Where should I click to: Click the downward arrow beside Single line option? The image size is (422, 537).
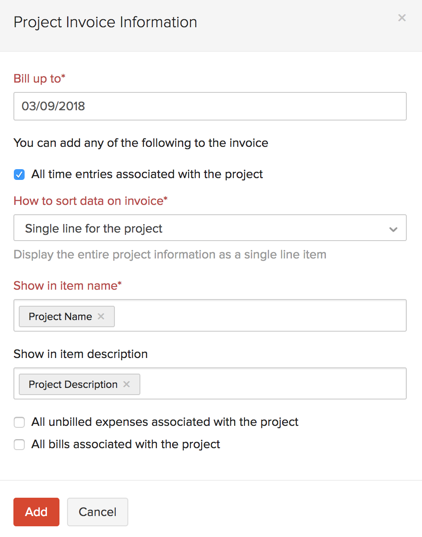point(393,229)
